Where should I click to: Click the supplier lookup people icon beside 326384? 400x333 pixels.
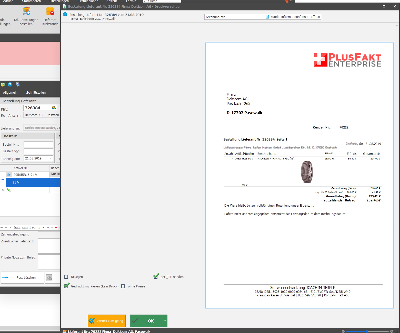point(54,108)
